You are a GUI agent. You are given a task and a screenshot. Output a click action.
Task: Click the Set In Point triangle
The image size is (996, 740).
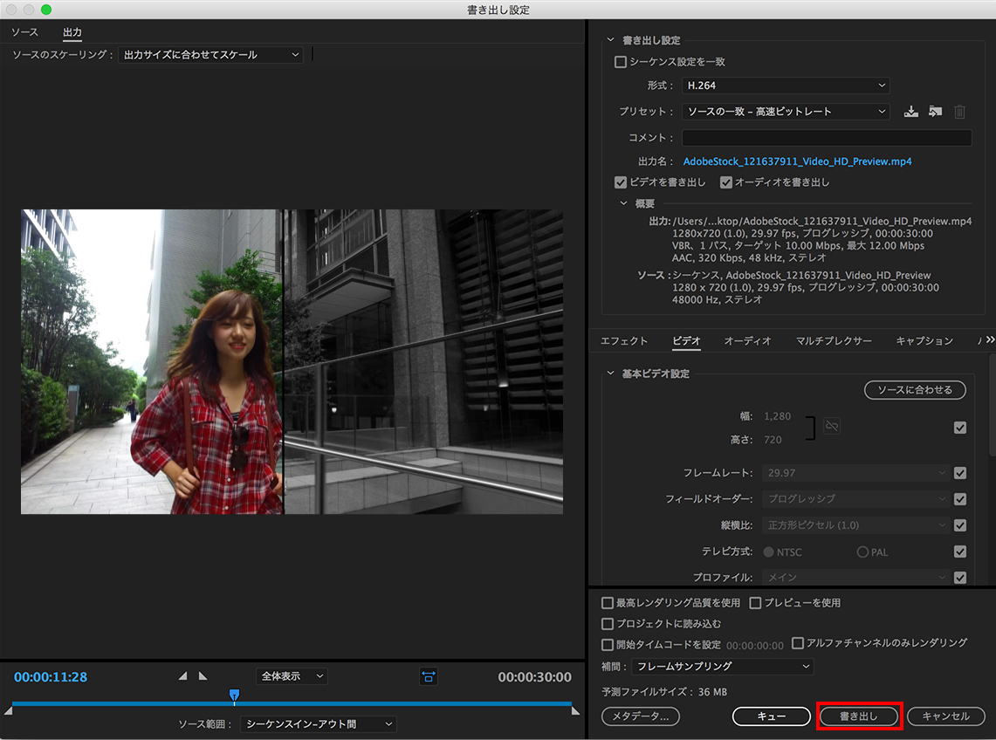click(x=183, y=675)
